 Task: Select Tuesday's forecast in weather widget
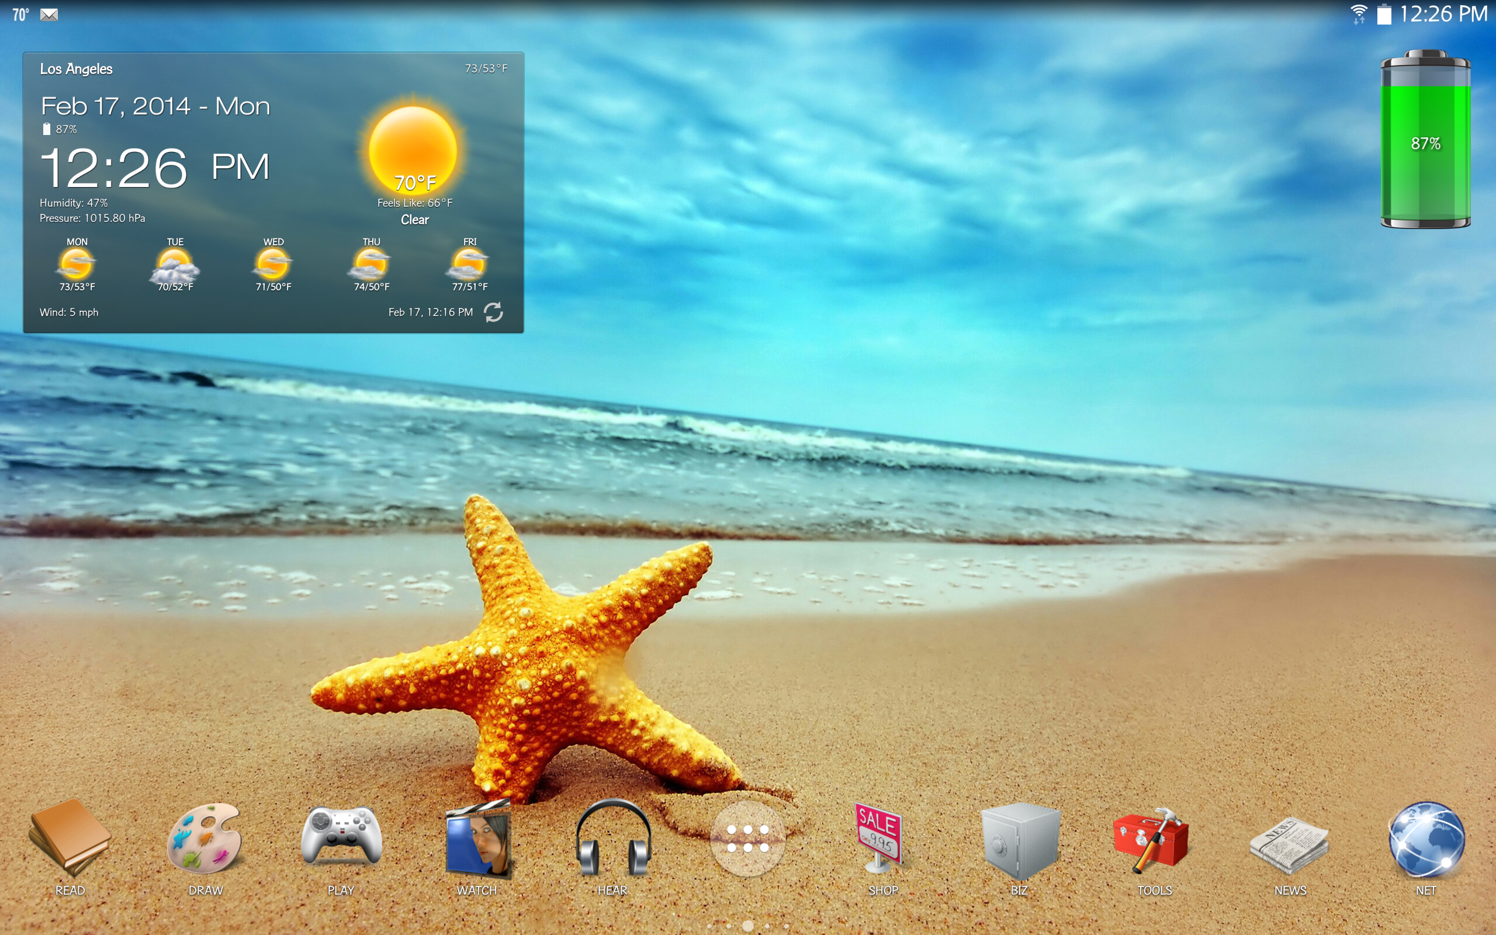point(175,266)
